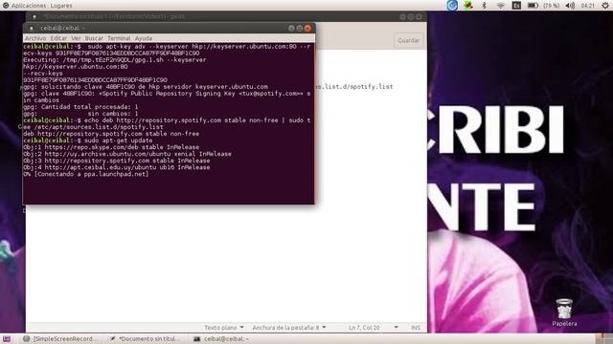
Task: Click the 'spotify.list' text in gedit document
Action: (371, 87)
